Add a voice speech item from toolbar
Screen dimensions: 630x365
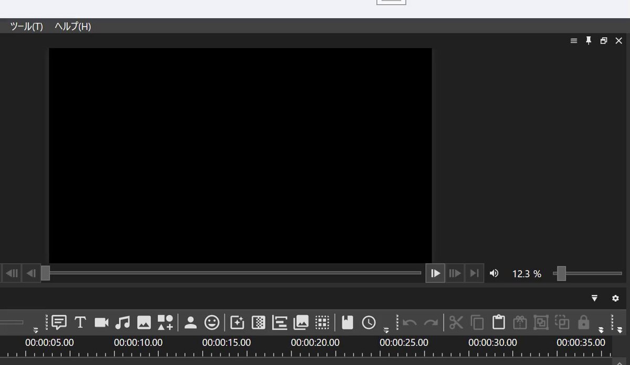point(59,322)
